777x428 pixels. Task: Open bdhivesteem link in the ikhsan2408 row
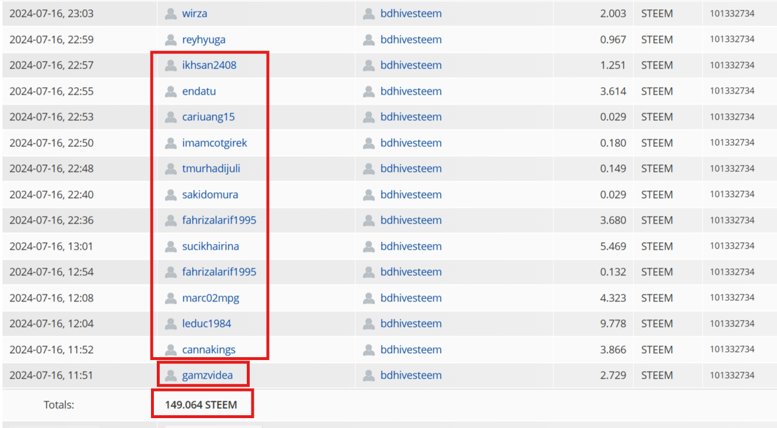(x=411, y=65)
